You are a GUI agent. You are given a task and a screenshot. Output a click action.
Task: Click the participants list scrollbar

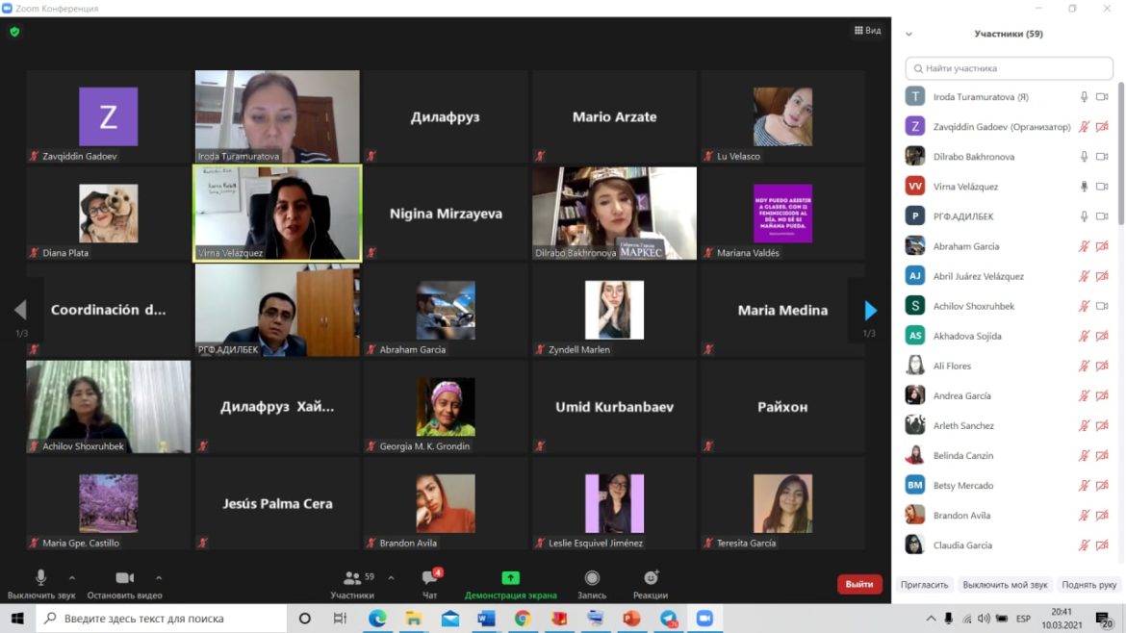1119,154
